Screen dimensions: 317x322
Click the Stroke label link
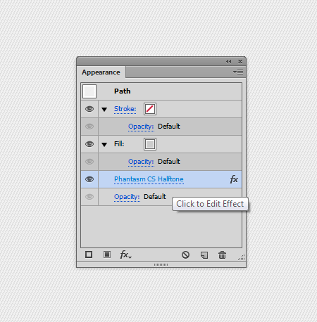tap(125, 109)
